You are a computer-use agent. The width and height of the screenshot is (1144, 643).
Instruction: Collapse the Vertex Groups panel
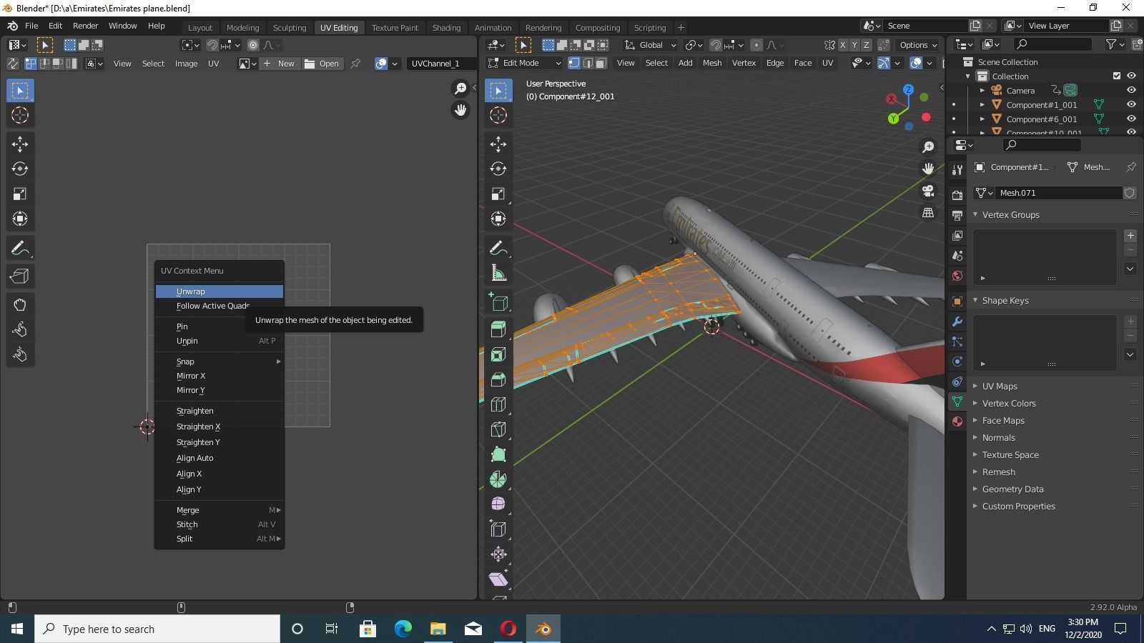coord(1010,214)
